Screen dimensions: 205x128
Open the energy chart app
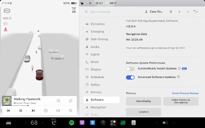123,123
